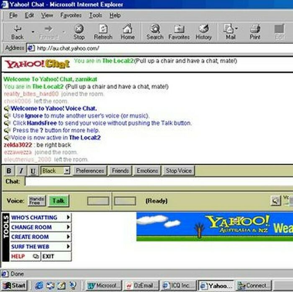Open the Favorites menu
The image size is (293, 292).
[71, 15]
